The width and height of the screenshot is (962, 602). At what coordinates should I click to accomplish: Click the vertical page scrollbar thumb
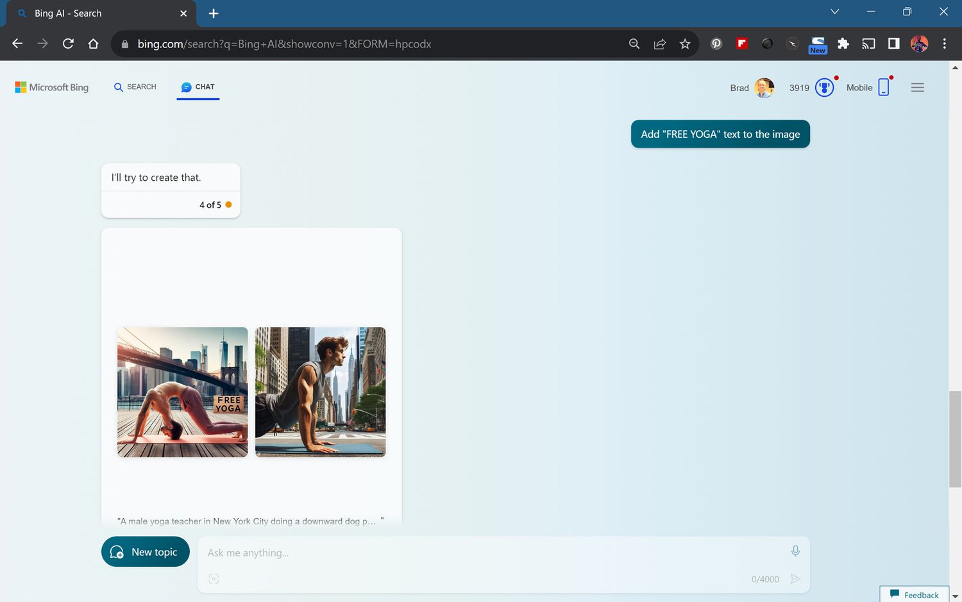955,439
